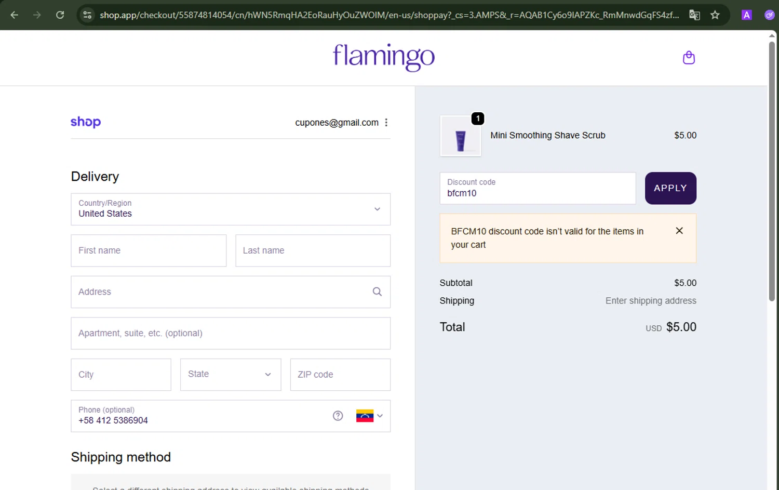Click the browser URL address bar

point(388,15)
